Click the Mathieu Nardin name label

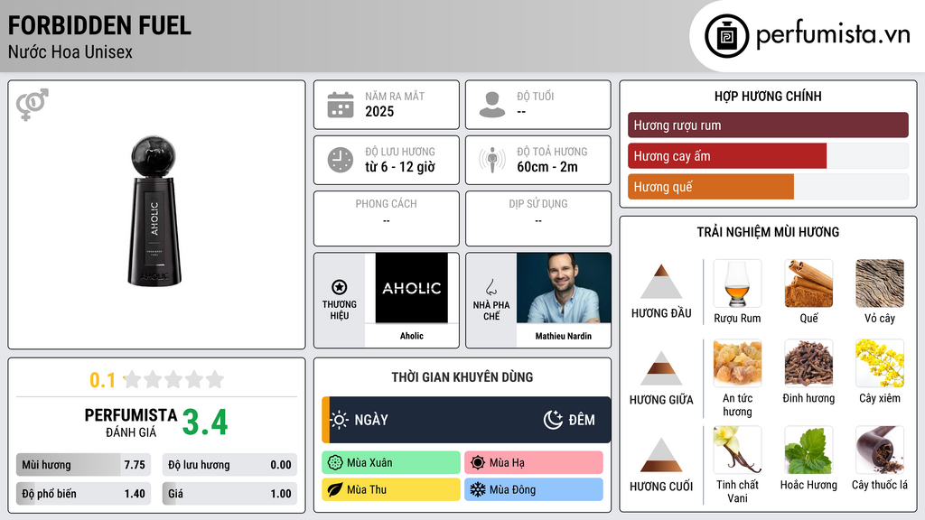click(564, 336)
